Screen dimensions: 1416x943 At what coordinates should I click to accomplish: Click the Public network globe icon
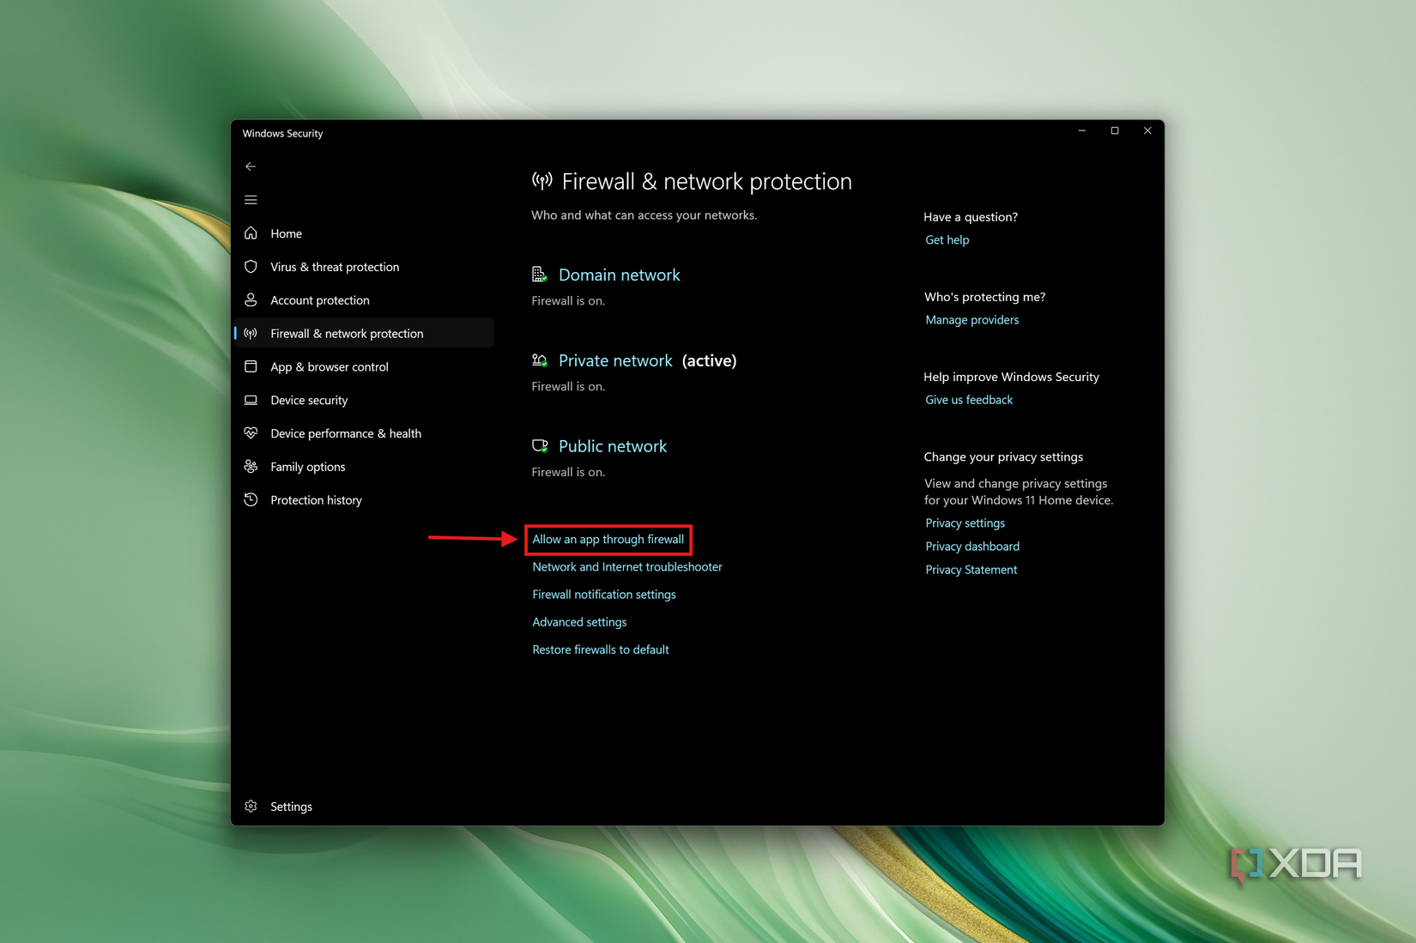pos(540,445)
